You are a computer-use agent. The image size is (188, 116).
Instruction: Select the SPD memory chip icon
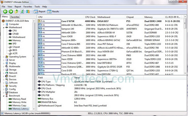[x=10, y=44]
